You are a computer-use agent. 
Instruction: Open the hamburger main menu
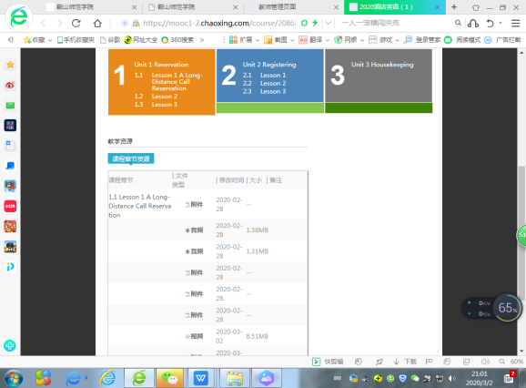click(515, 23)
